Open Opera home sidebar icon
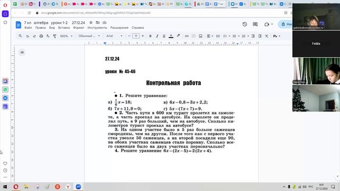This screenshot has height=191, width=340. (x=5, y=14)
